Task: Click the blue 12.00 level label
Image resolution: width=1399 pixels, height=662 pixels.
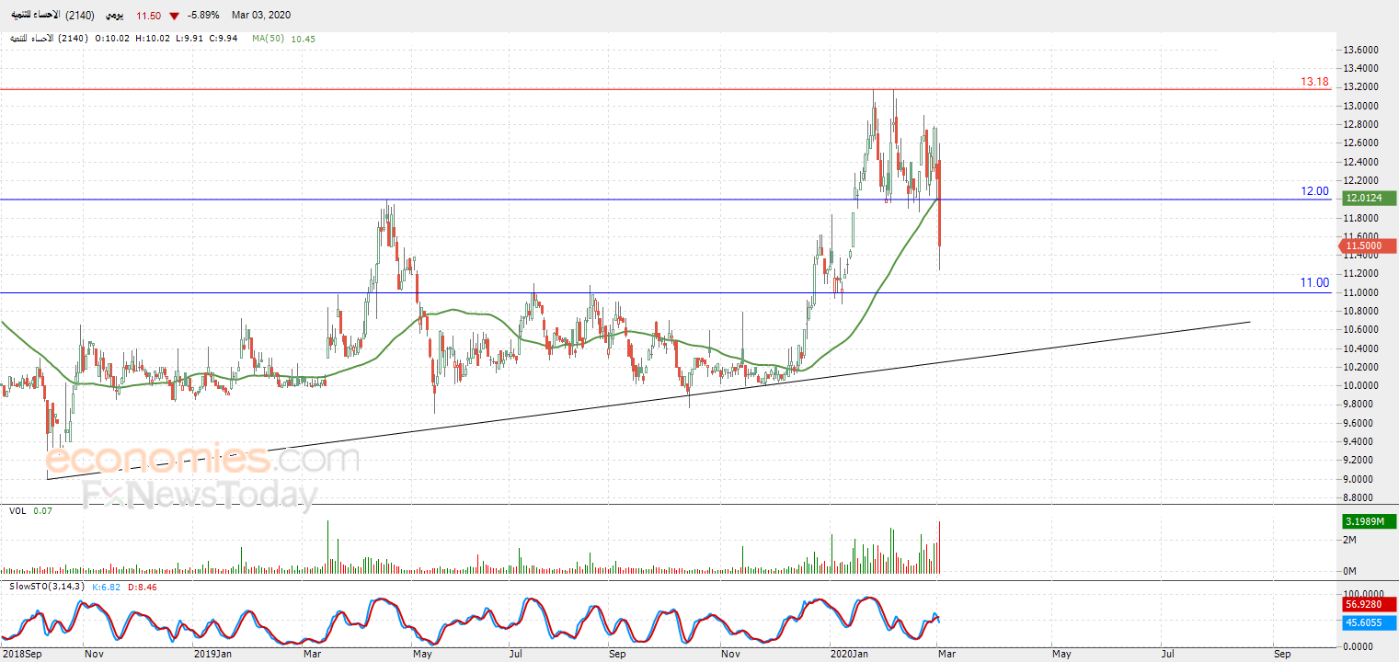Action: point(1314,191)
